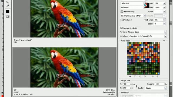Uncheck the Transparency checkbox
This screenshot has width=173, height=97.
point(122,12)
